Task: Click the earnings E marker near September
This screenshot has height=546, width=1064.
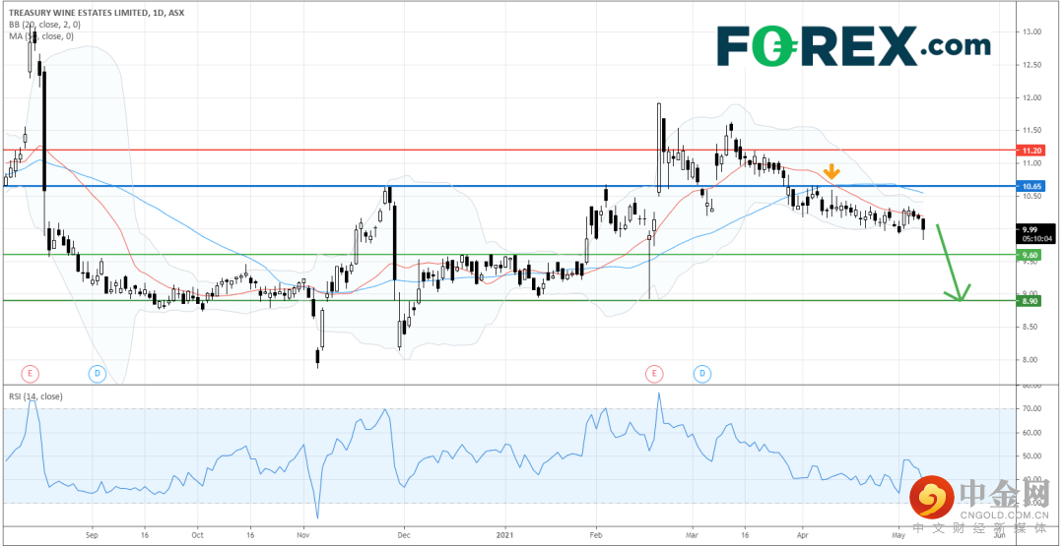Action: click(x=30, y=373)
